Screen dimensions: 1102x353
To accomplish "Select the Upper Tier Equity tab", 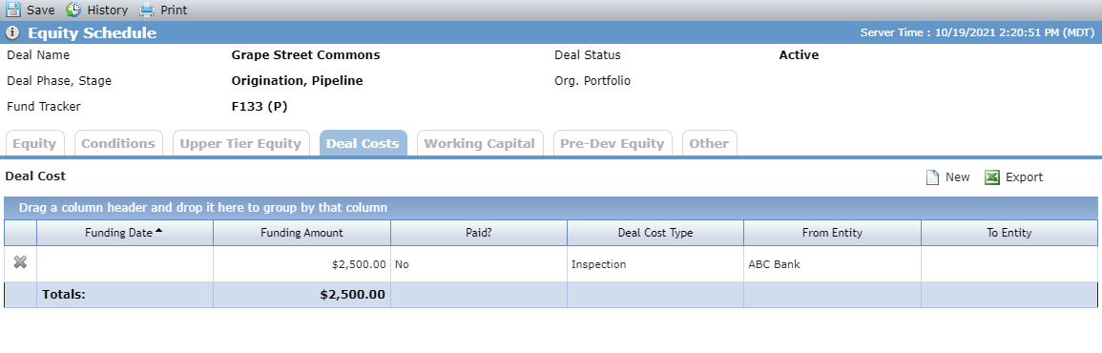I will pos(240,143).
